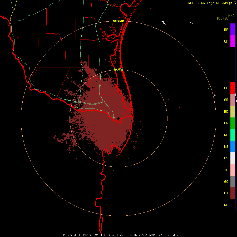Screen dimensions: 237x237
Task: Click the IC legend label
Action: tap(226, 170)
